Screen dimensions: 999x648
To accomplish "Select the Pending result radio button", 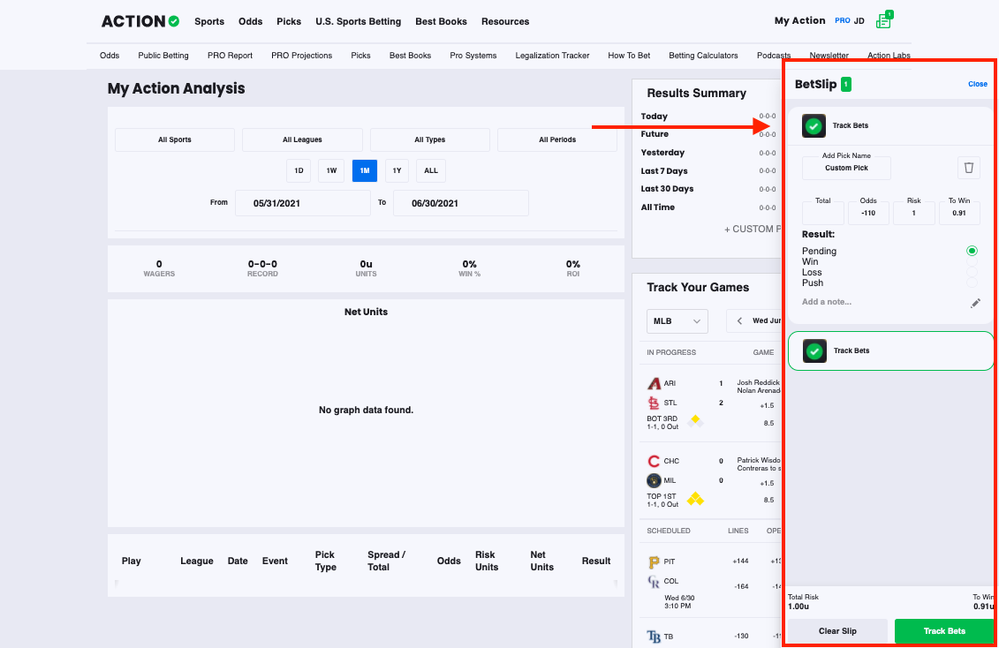I will [x=972, y=252].
